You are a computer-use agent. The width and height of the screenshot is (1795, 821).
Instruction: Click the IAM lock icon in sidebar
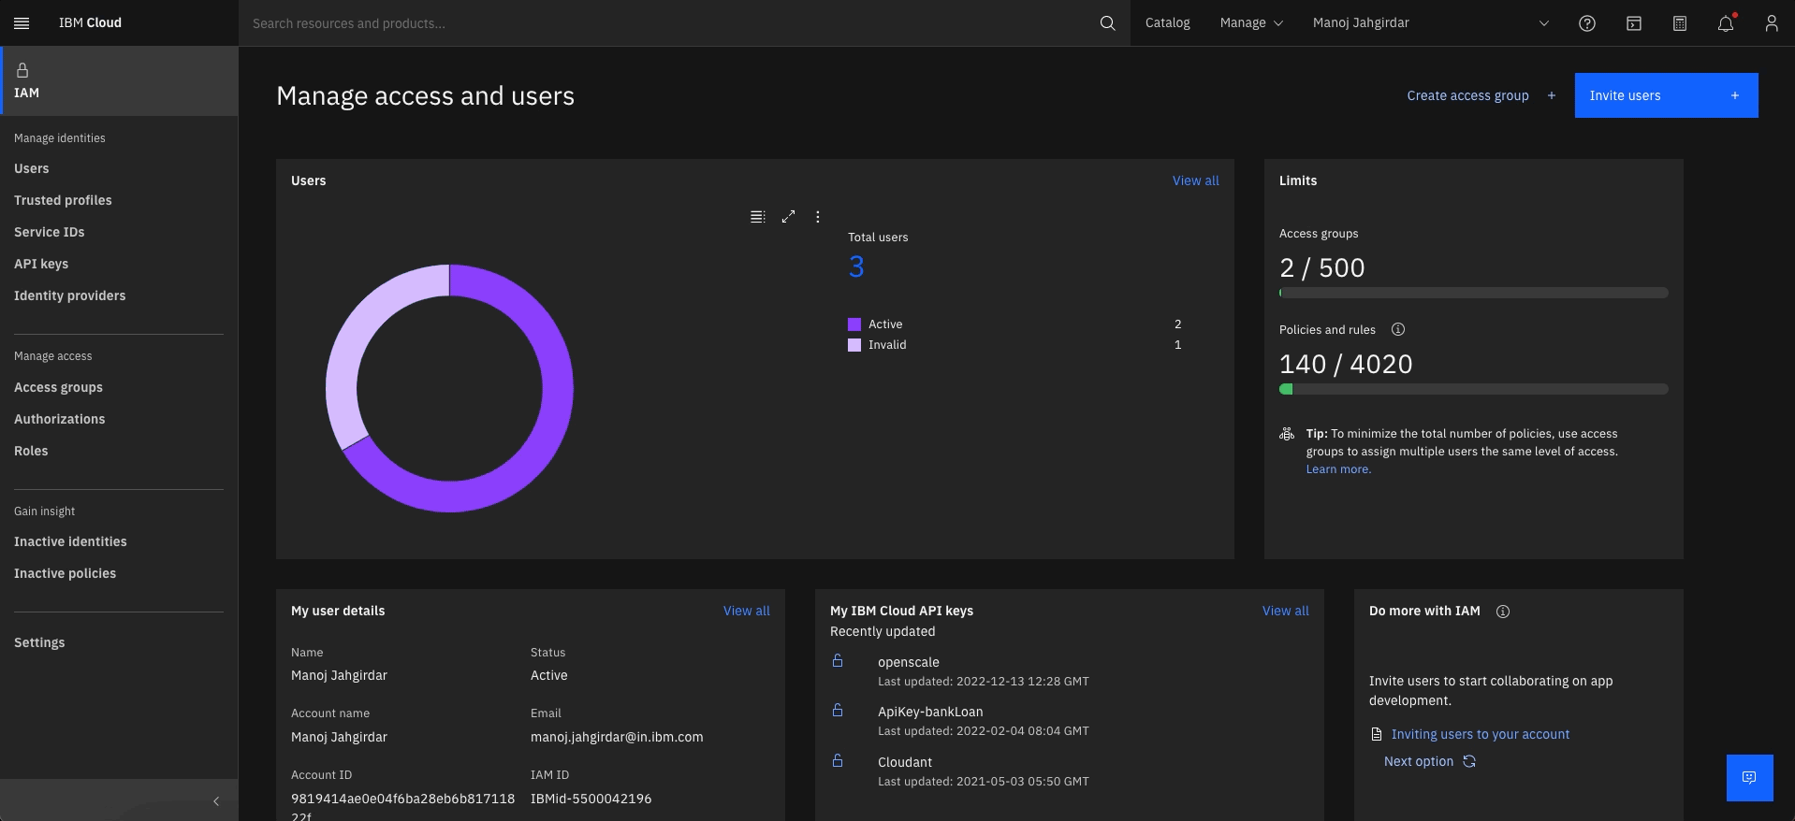click(22, 70)
